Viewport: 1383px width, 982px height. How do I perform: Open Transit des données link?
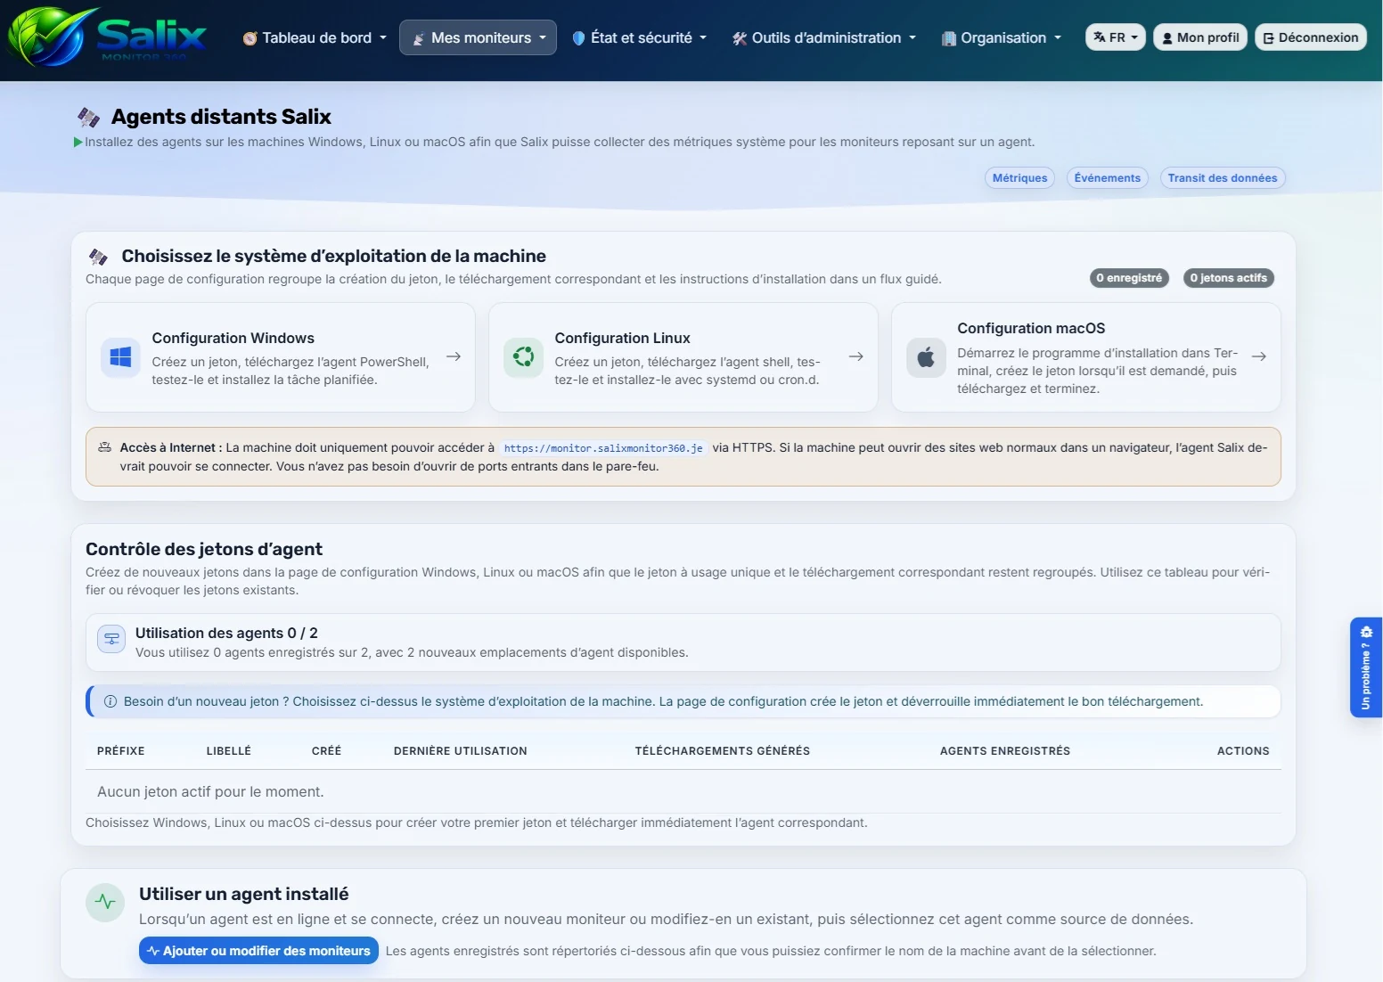[x=1222, y=178]
